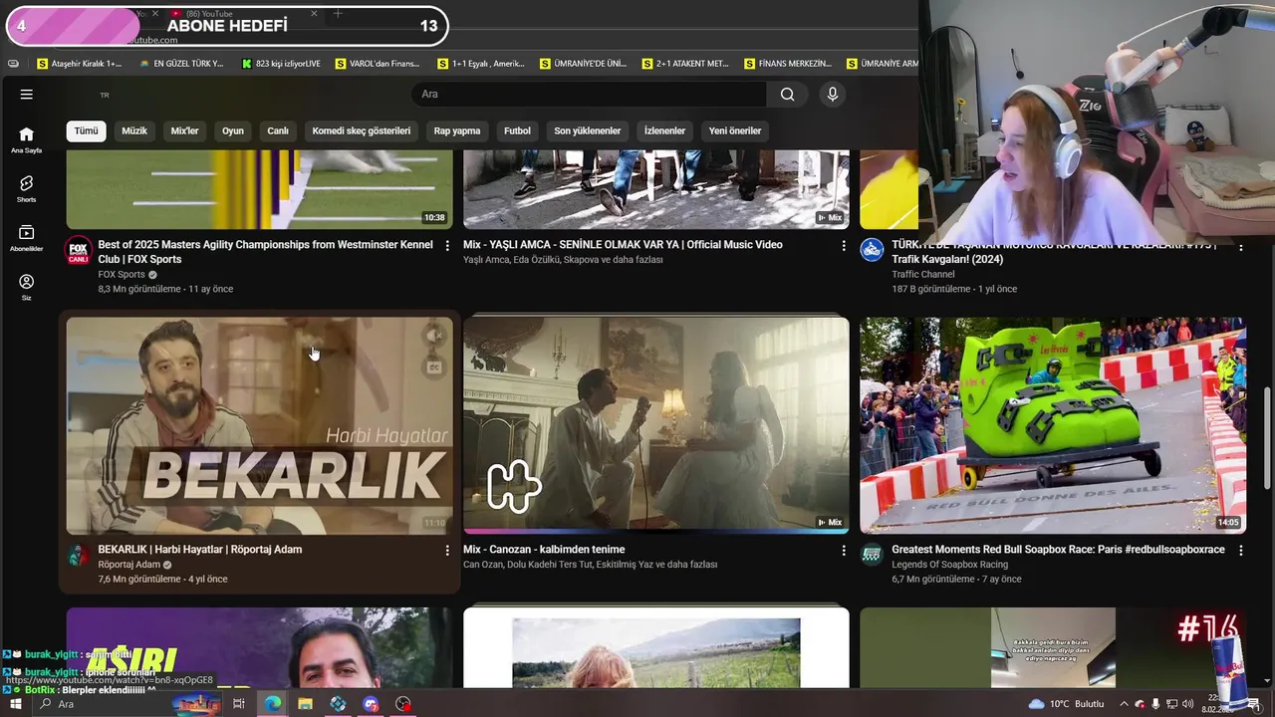This screenshot has width=1275, height=717.
Task: Open bookmark 823 kişi izliyorLIVE
Action: (281, 63)
